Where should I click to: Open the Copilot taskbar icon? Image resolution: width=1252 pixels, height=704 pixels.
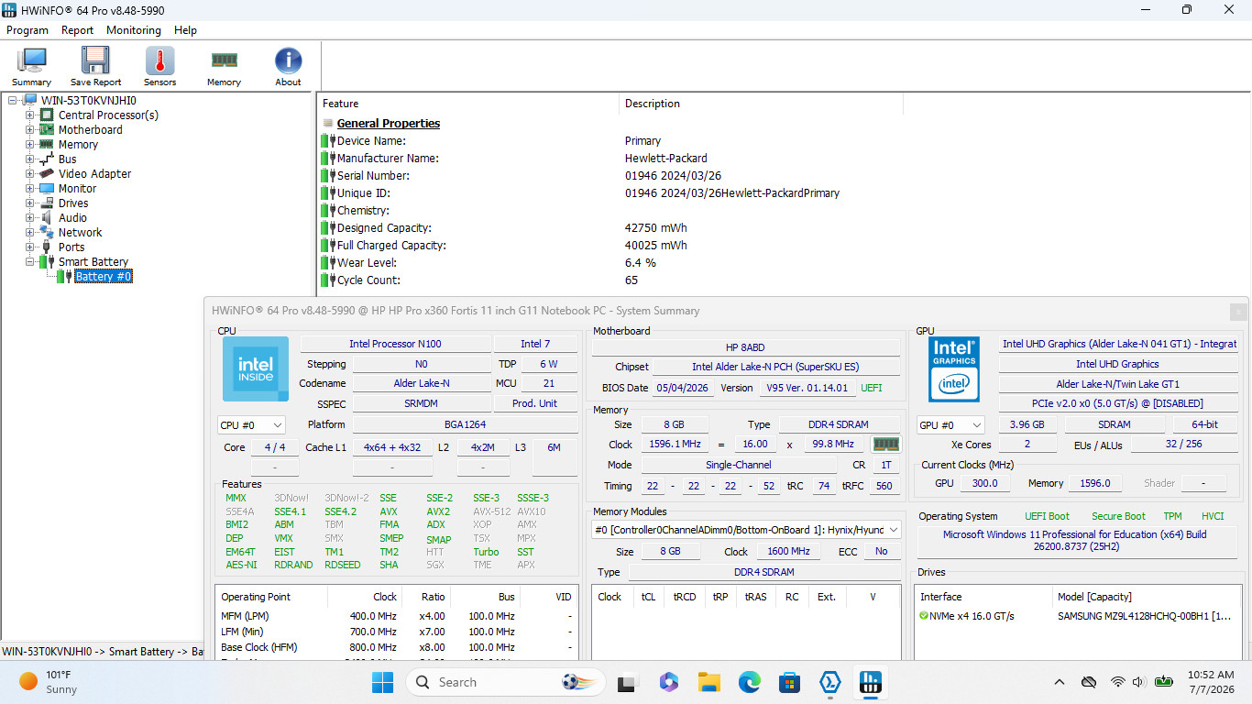[668, 682]
